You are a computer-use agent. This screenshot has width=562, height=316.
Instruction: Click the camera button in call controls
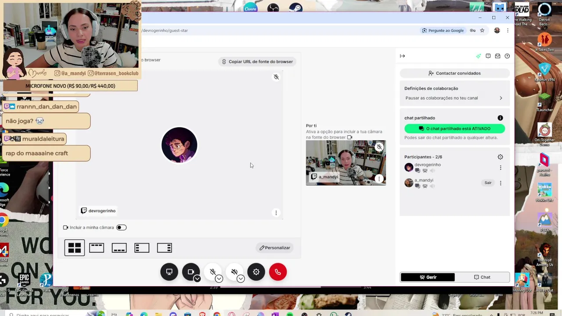click(191, 272)
